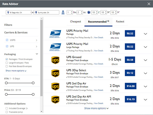Expand the UPS 3Day Select row

(x=145, y=73)
